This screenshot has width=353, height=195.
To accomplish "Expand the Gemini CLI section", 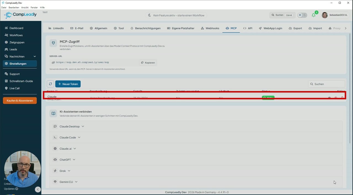I will click(196, 182).
